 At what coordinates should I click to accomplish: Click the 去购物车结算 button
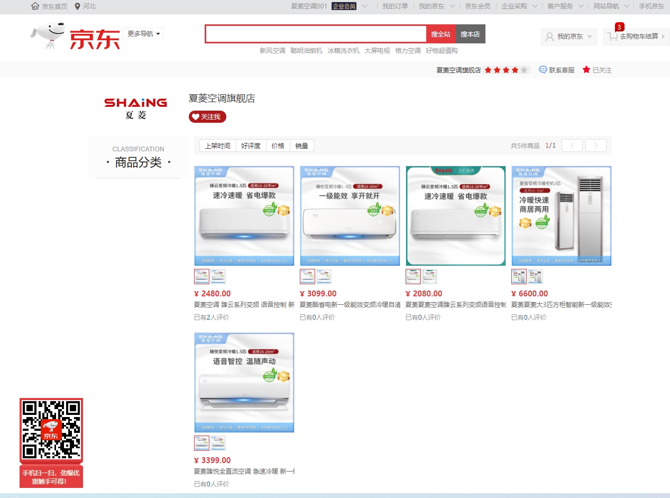[637, 37]
